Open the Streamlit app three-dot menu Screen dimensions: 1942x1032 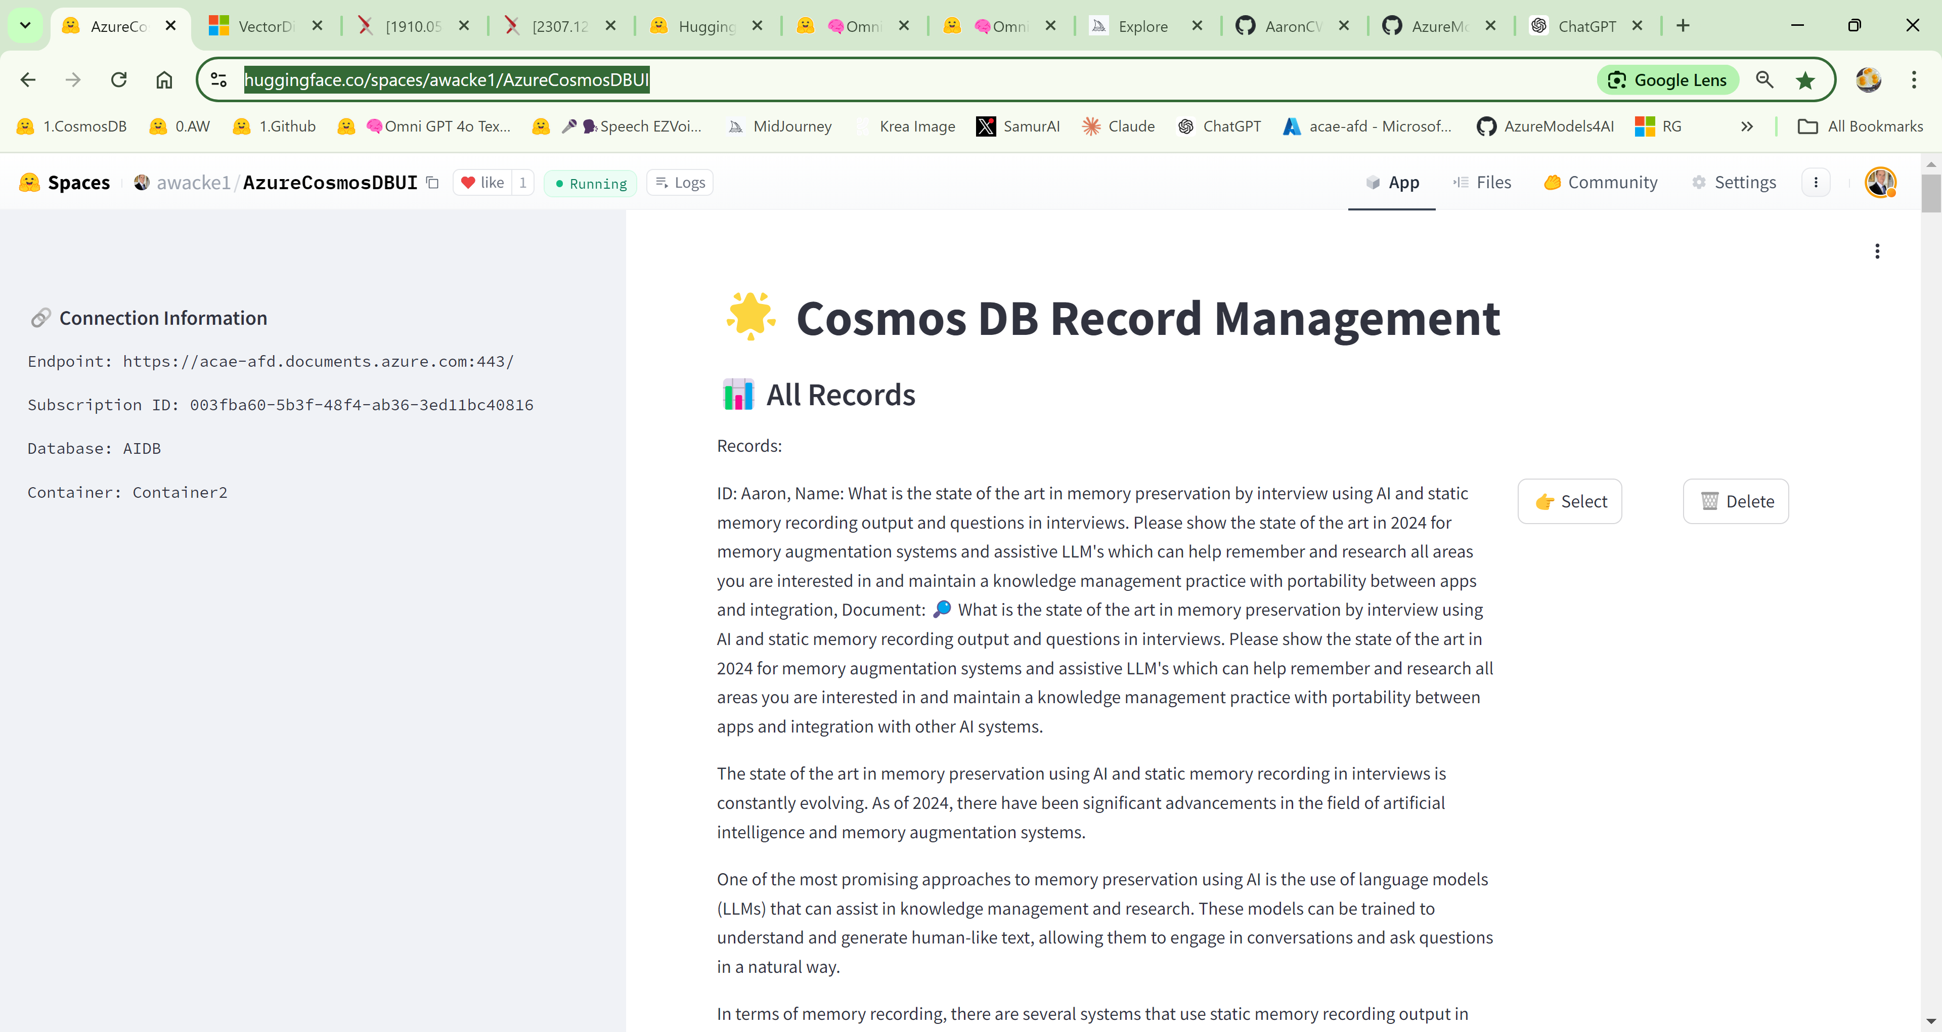[x=1877, y=251]
